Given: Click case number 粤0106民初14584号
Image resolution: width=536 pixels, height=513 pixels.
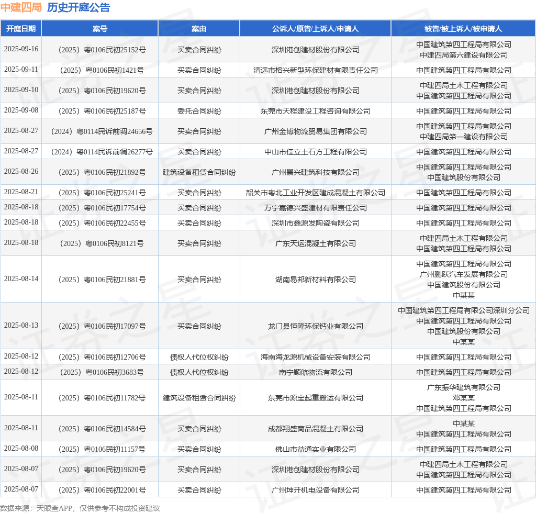Looking at the screenshot, I should [102, 429].
